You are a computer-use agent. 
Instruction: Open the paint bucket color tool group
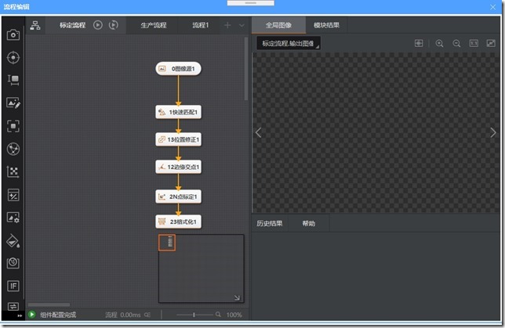[13, 240]
